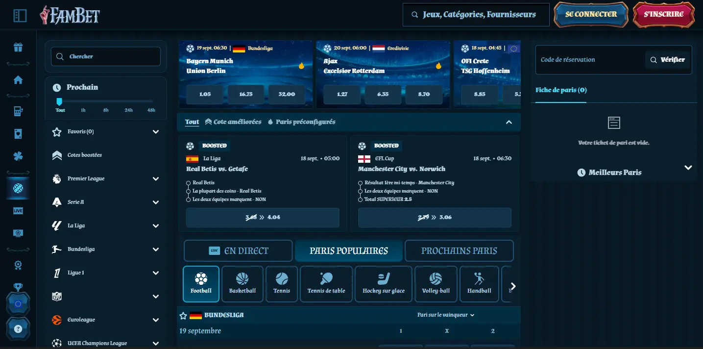This screenshot has height=349, width=703.
Task: Choose the Tennis de table category
Action: (326, 284)
